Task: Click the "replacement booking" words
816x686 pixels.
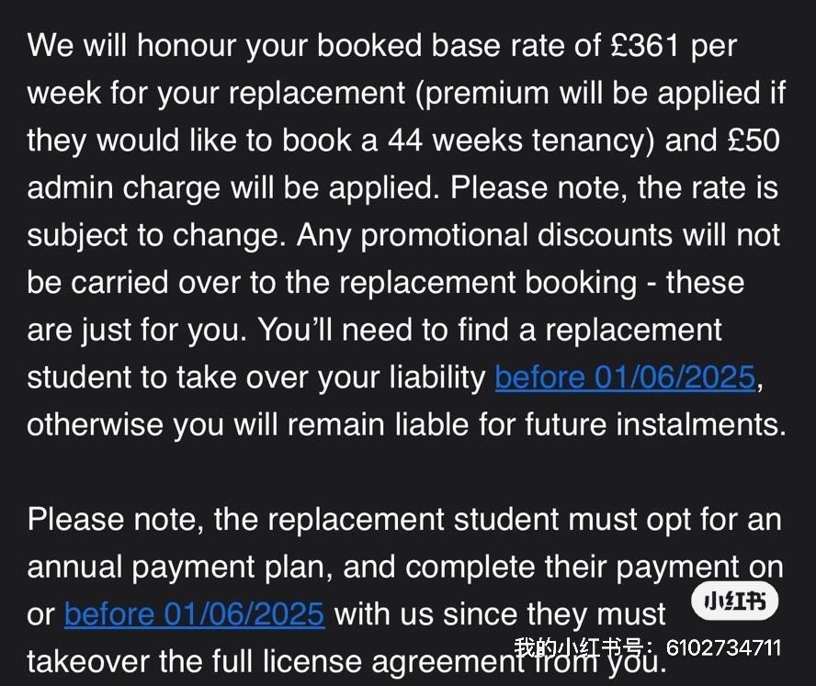Action: 488,284
